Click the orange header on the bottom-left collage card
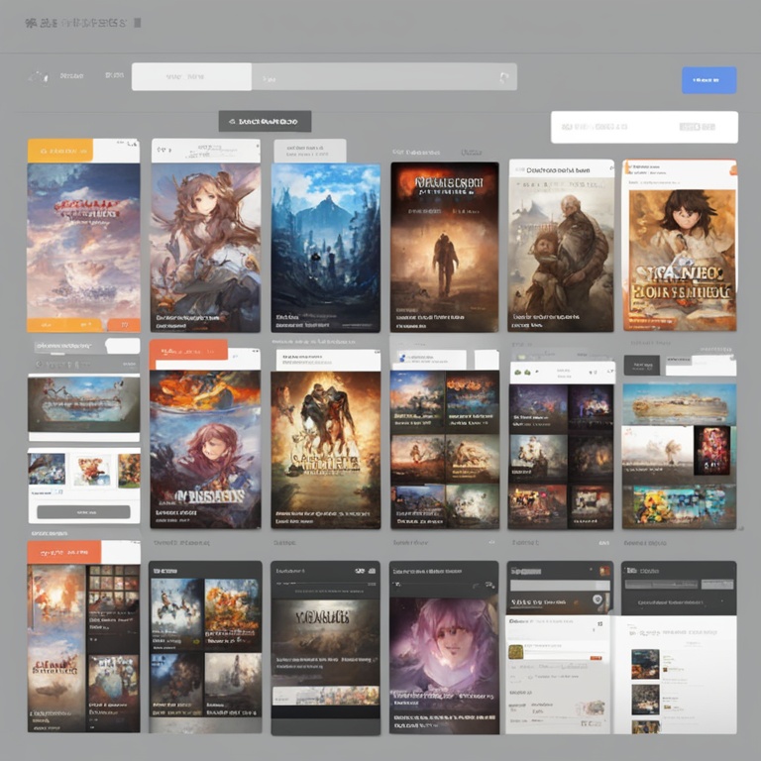Screen dimensions: 761x761 [x=64, y=552]
